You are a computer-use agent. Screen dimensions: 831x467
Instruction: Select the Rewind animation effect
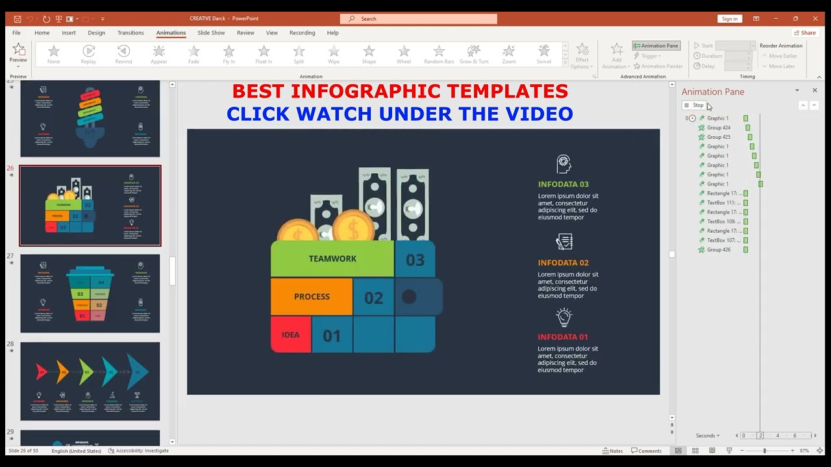pos(123,54)
